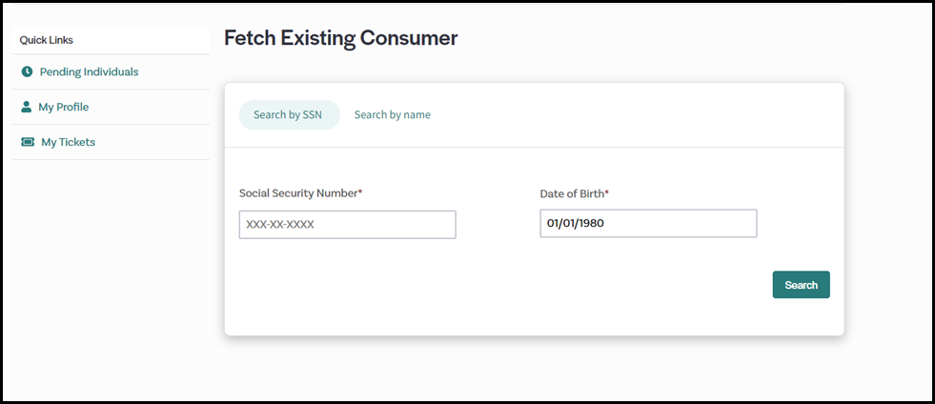The width and height of the screenshot is (935, 404).
Task: Click the ticket icon beside My Tickets
Action: tap(28, 142)
